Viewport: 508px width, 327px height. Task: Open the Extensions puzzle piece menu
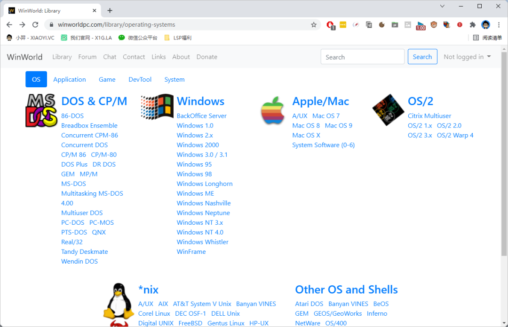point(473,25)
